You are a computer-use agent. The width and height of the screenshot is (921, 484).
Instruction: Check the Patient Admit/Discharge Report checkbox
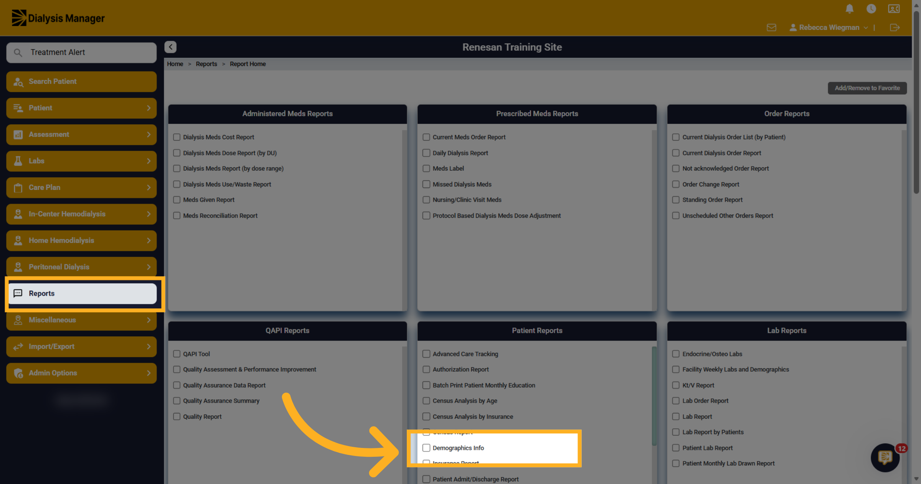(x=426, y=479)
